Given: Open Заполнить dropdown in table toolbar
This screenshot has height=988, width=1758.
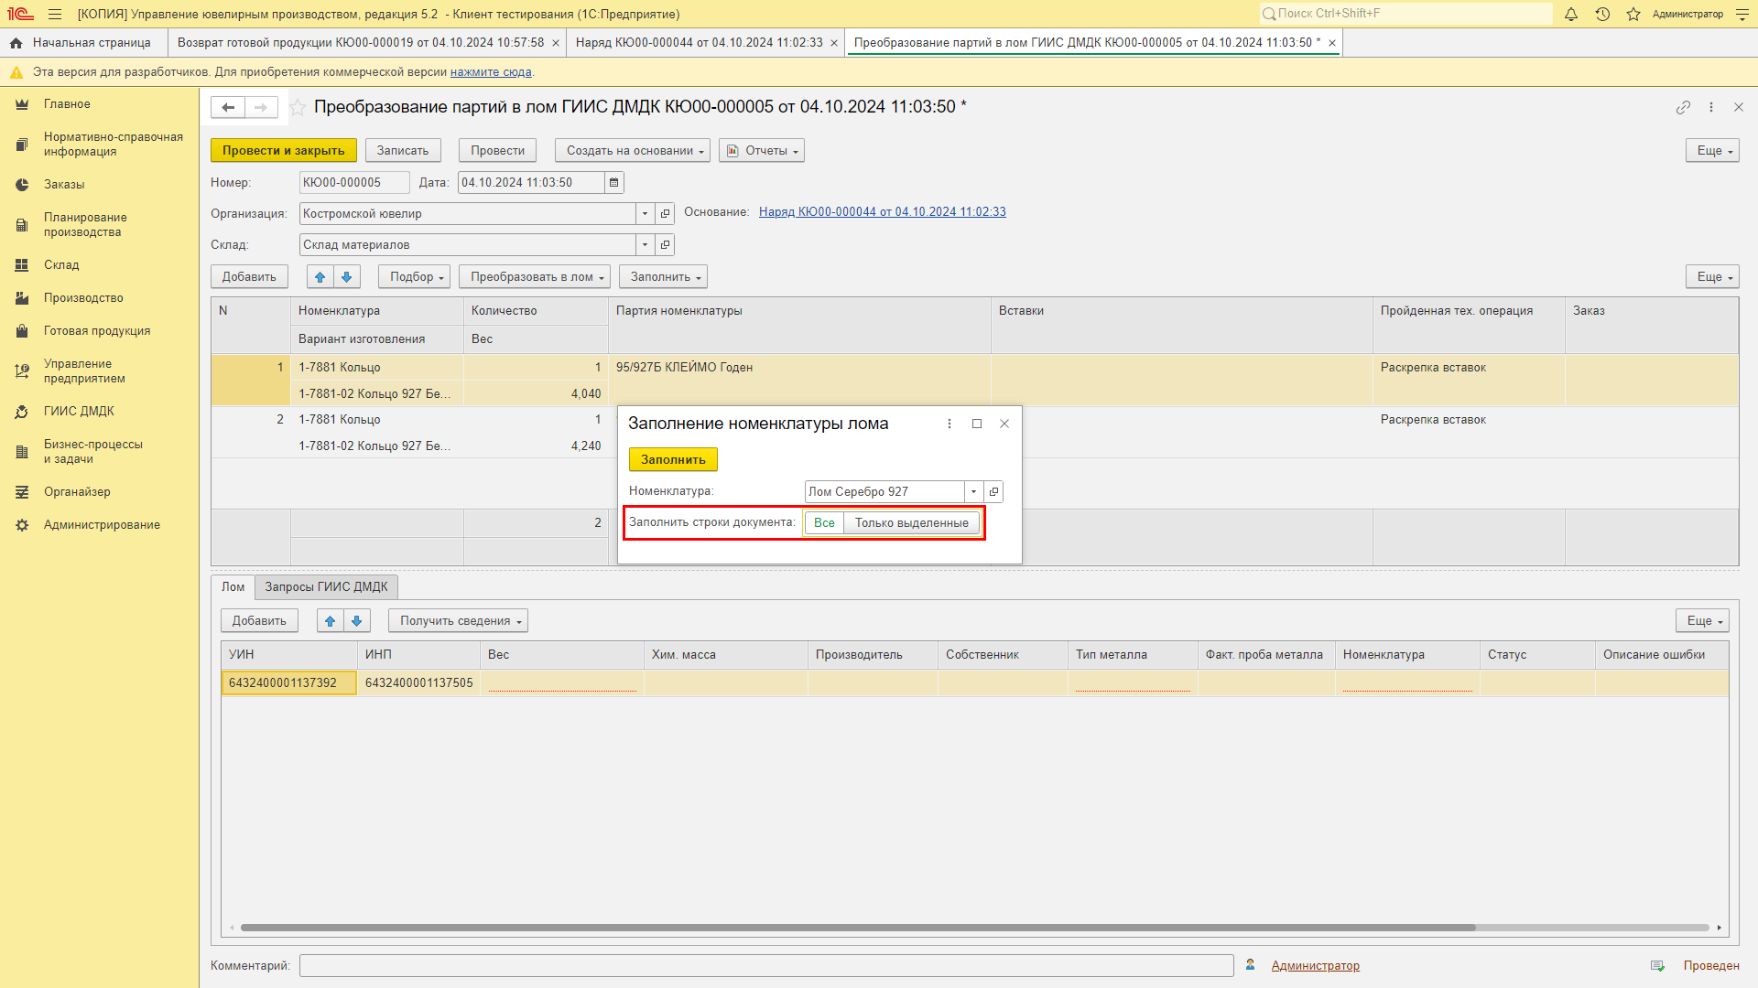Looking at the screenshot, I should (x=664, y=277).
